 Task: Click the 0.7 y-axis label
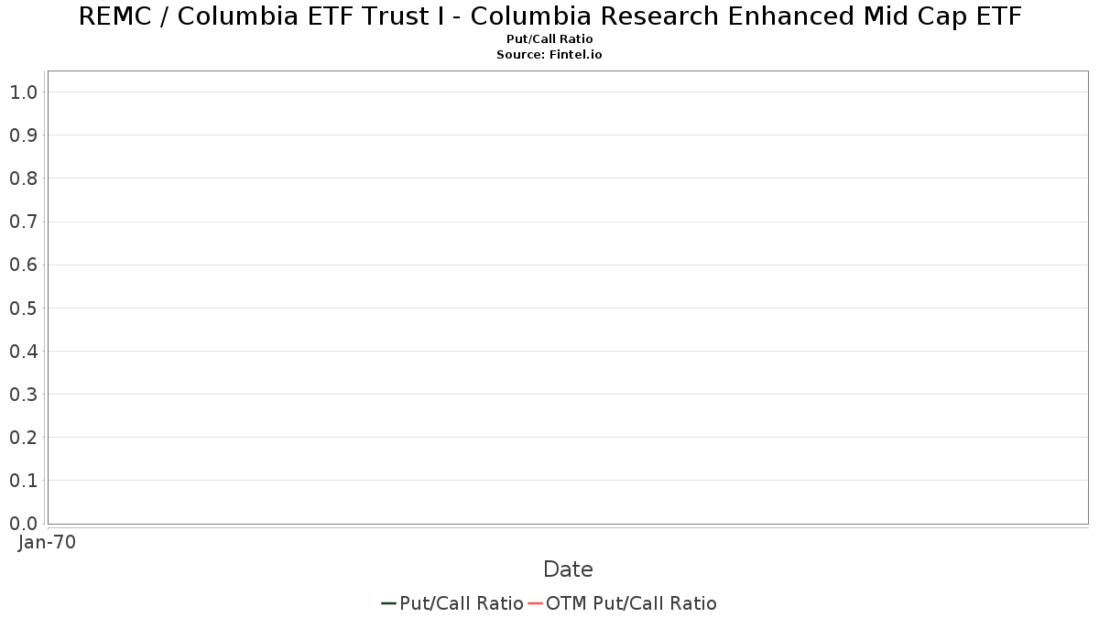pos(23,222)
